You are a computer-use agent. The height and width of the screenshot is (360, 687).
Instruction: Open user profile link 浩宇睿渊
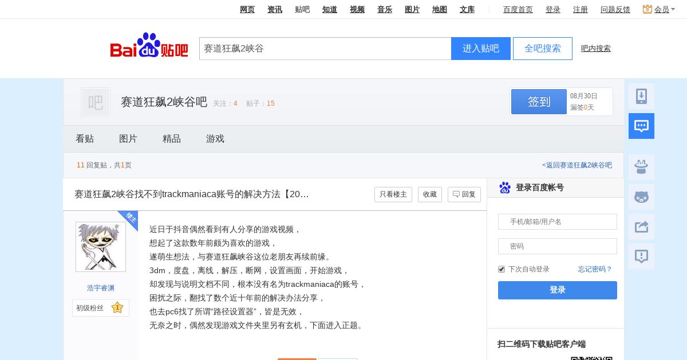point(101,288)
